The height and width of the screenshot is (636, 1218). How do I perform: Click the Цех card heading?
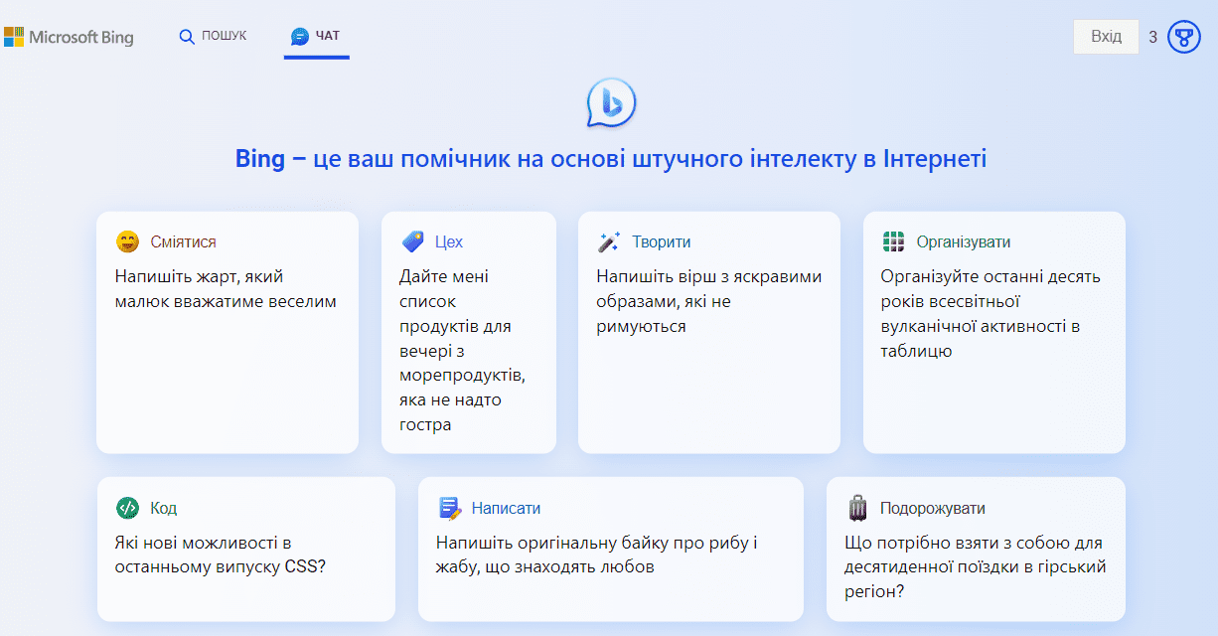(449, 241)
